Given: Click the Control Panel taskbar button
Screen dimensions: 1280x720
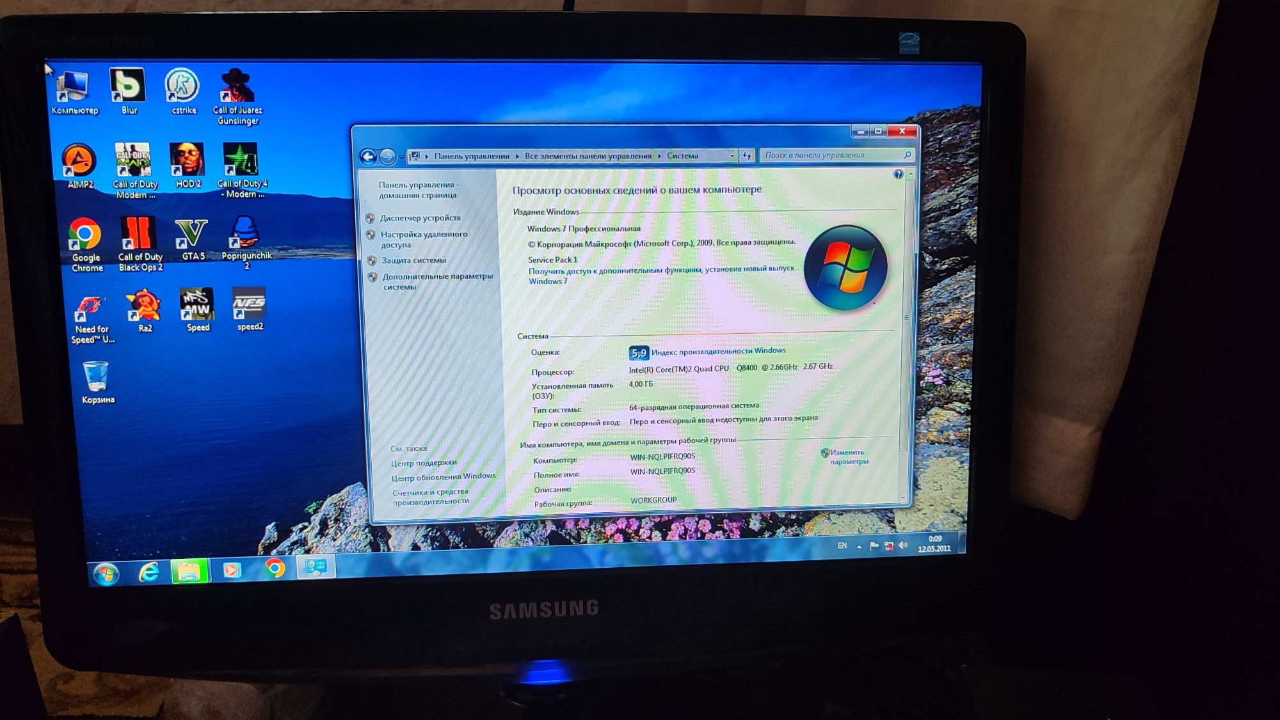Looking at the screenshot, I should click(316, 567).
